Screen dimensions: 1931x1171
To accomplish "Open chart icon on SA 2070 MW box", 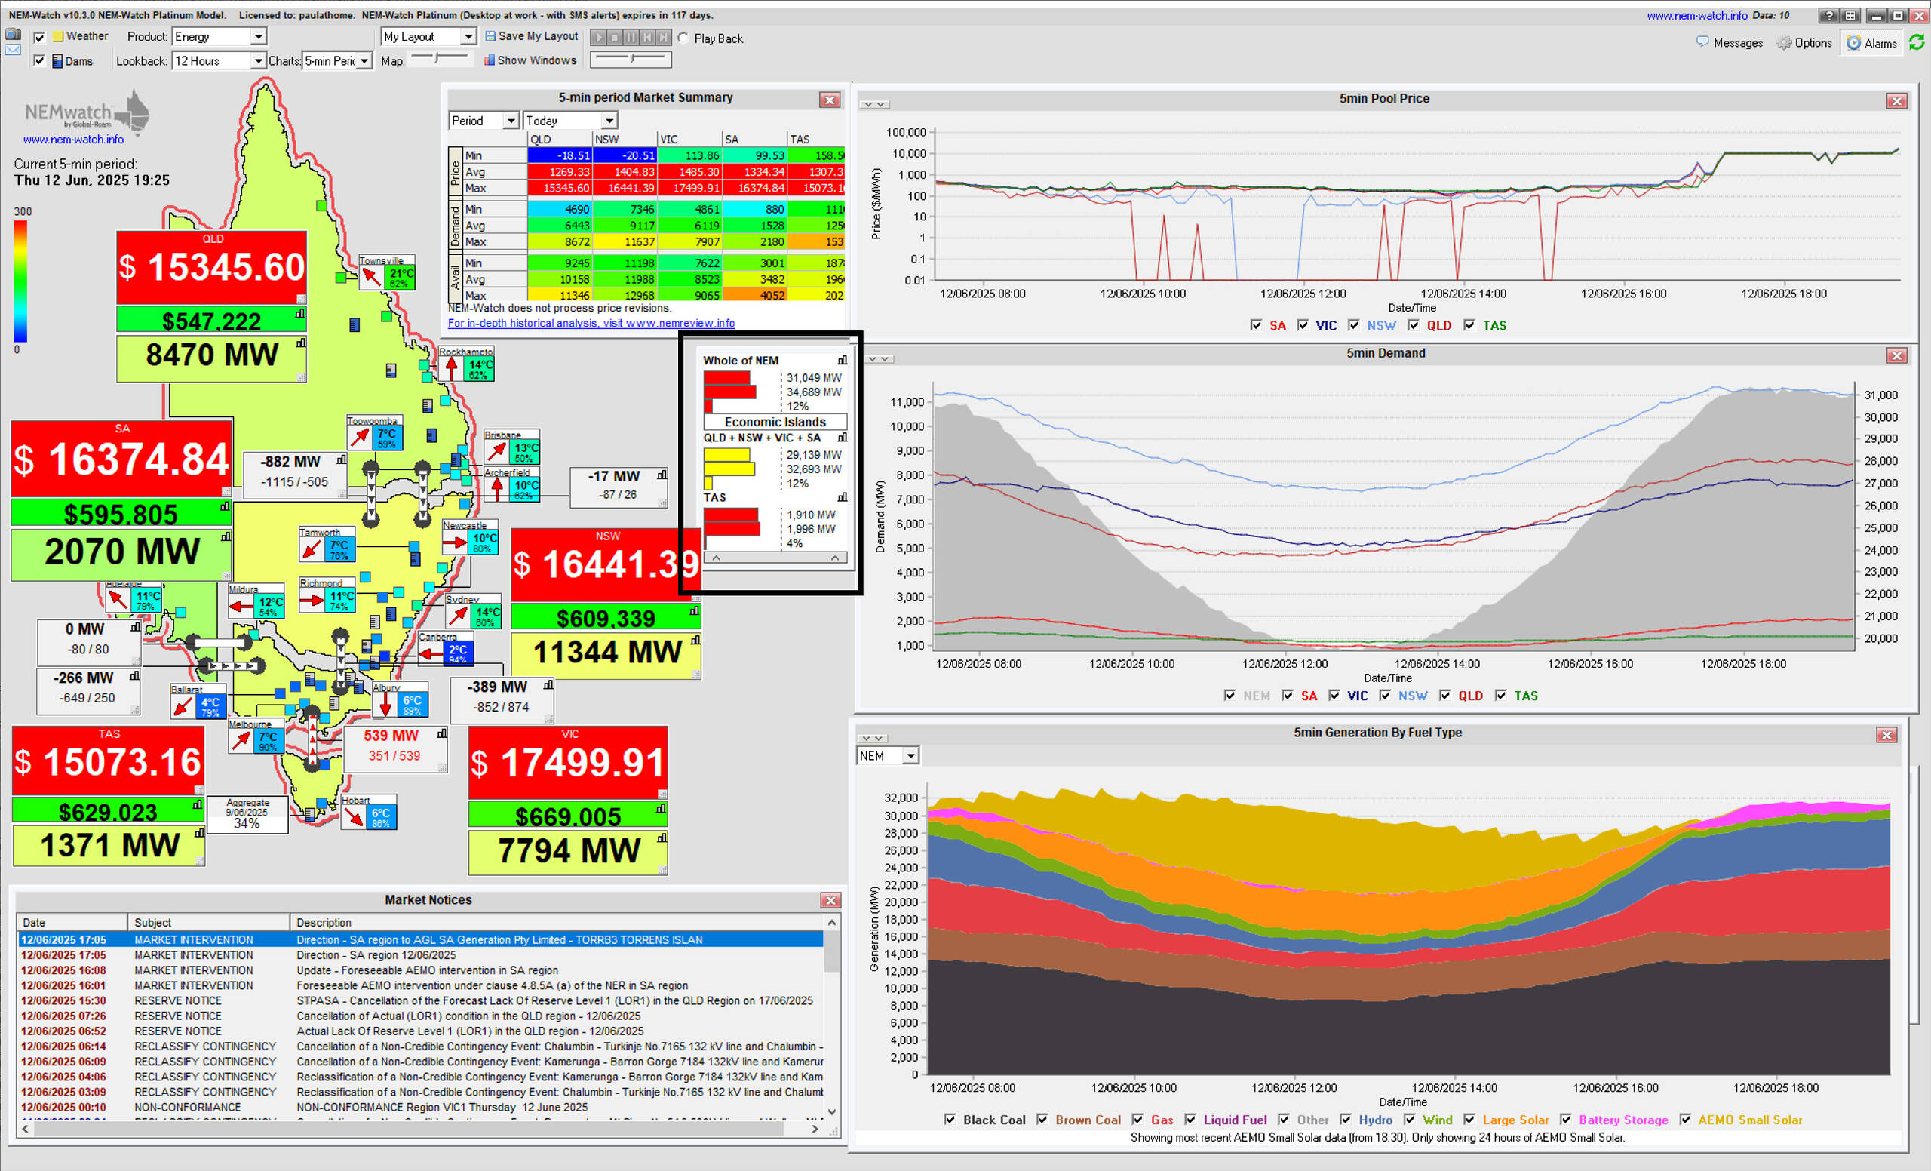I will (x=226, y=537).
